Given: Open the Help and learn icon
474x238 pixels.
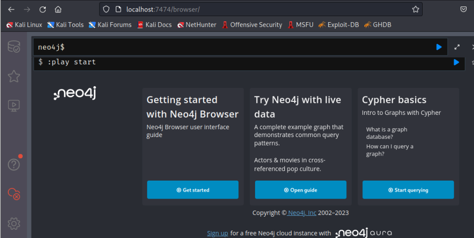Looking at the screenshot, I should click(14, 164).
